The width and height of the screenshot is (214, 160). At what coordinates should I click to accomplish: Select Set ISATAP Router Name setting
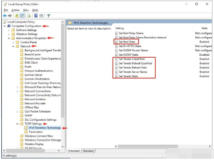133,50
